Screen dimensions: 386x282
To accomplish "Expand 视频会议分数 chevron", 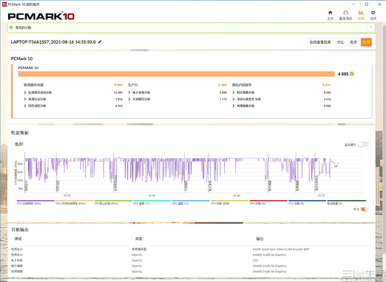I will [25, 99].
